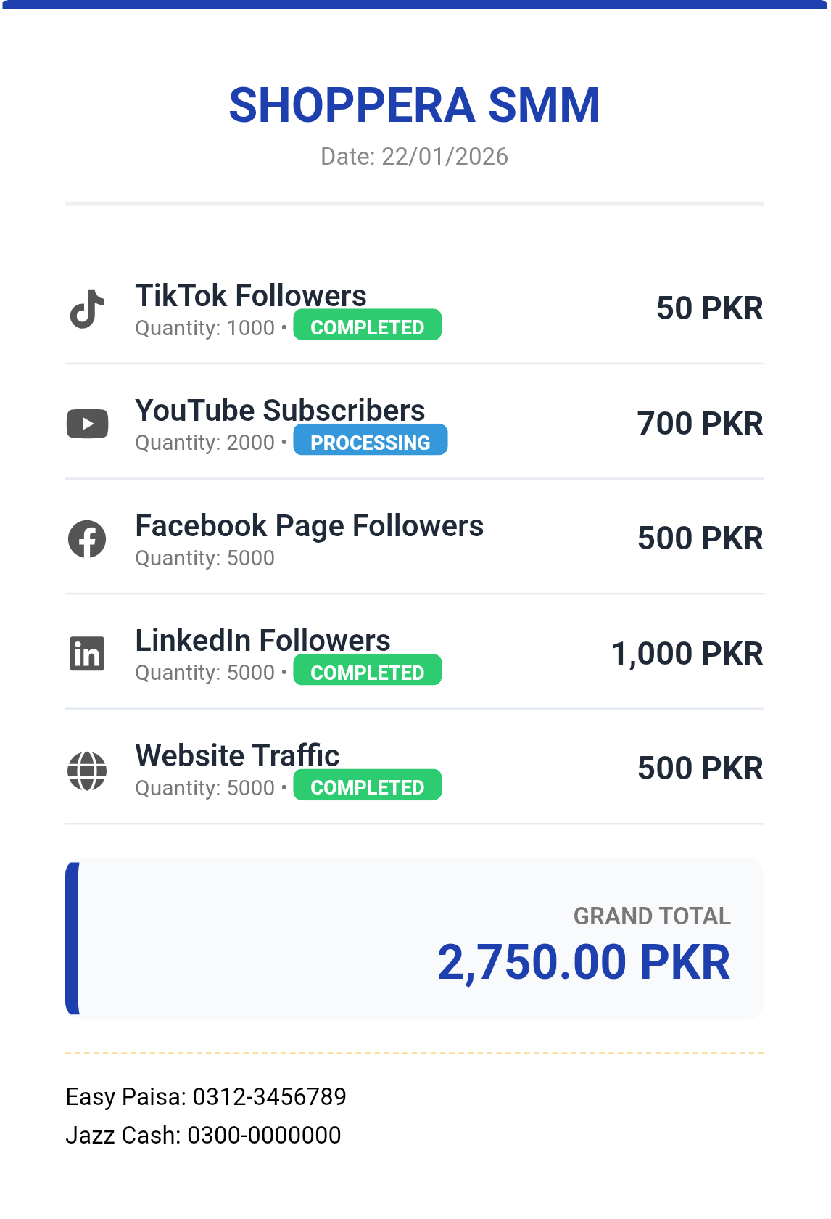The height and width of the screenshot is (1219, 831).
Task: Click the YouTube Subscribers PROCESSING badge
Action: click(x=370, y=442)
